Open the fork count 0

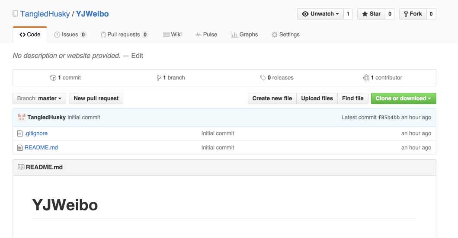[431, 14]
